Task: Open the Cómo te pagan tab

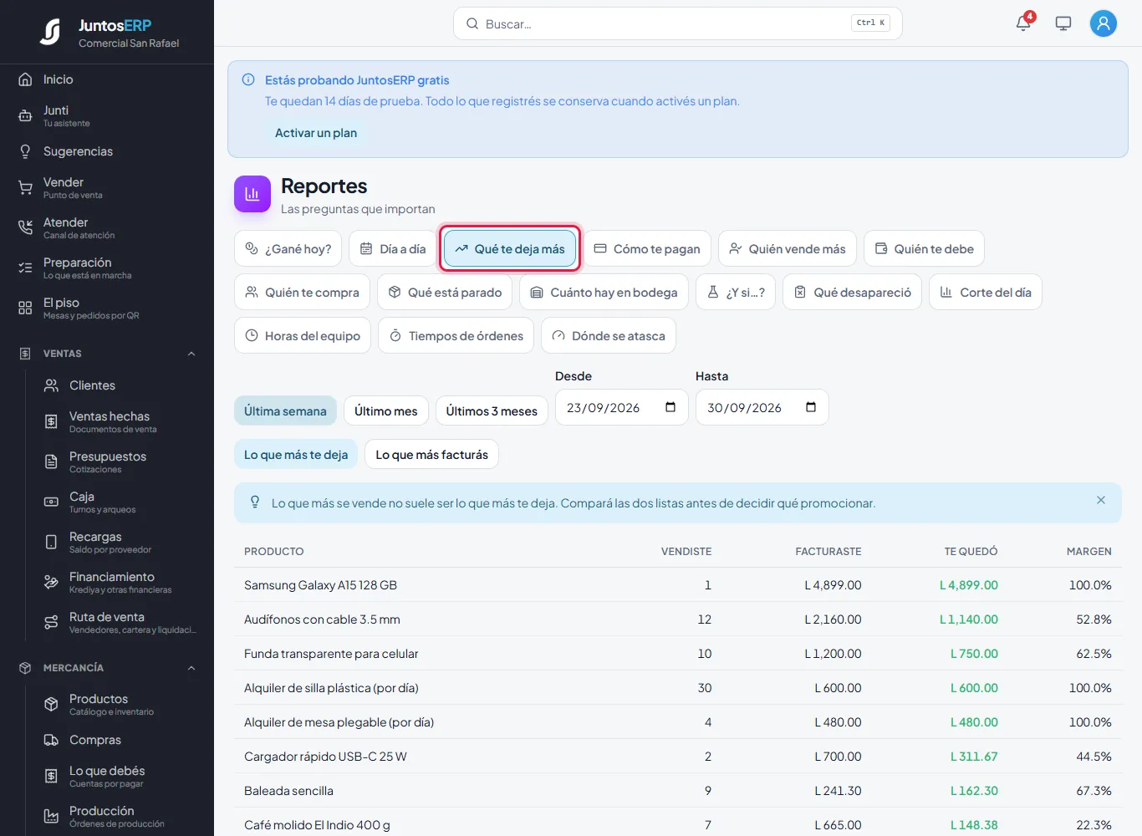Action: point(647,248)
